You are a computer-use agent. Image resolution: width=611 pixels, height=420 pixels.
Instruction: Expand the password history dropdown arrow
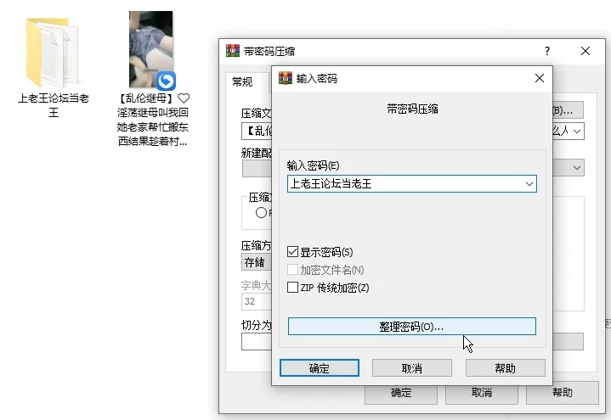[x=529, y=184]
